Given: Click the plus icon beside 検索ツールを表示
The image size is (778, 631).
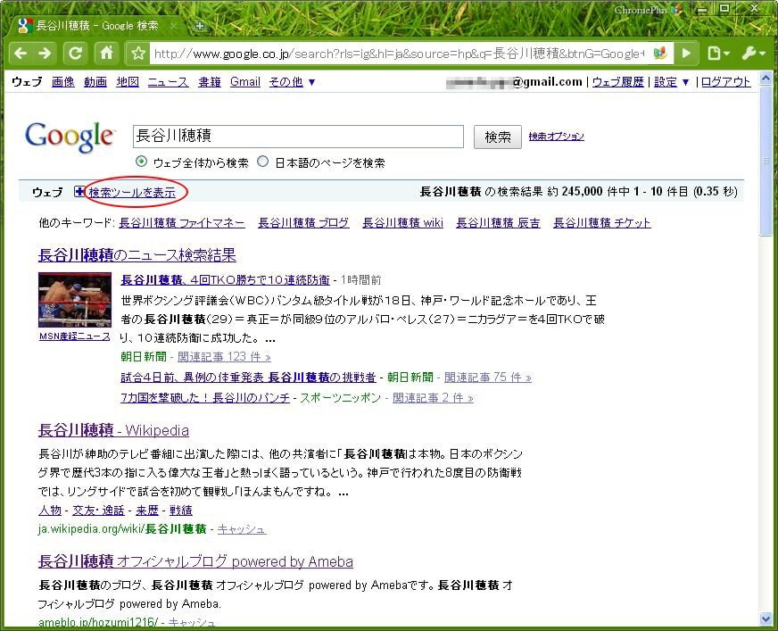Looking at the screenshot, I should coord(79,192).
